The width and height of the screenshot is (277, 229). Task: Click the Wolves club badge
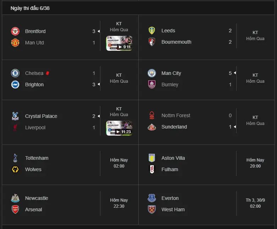click(x=15, y=169)
